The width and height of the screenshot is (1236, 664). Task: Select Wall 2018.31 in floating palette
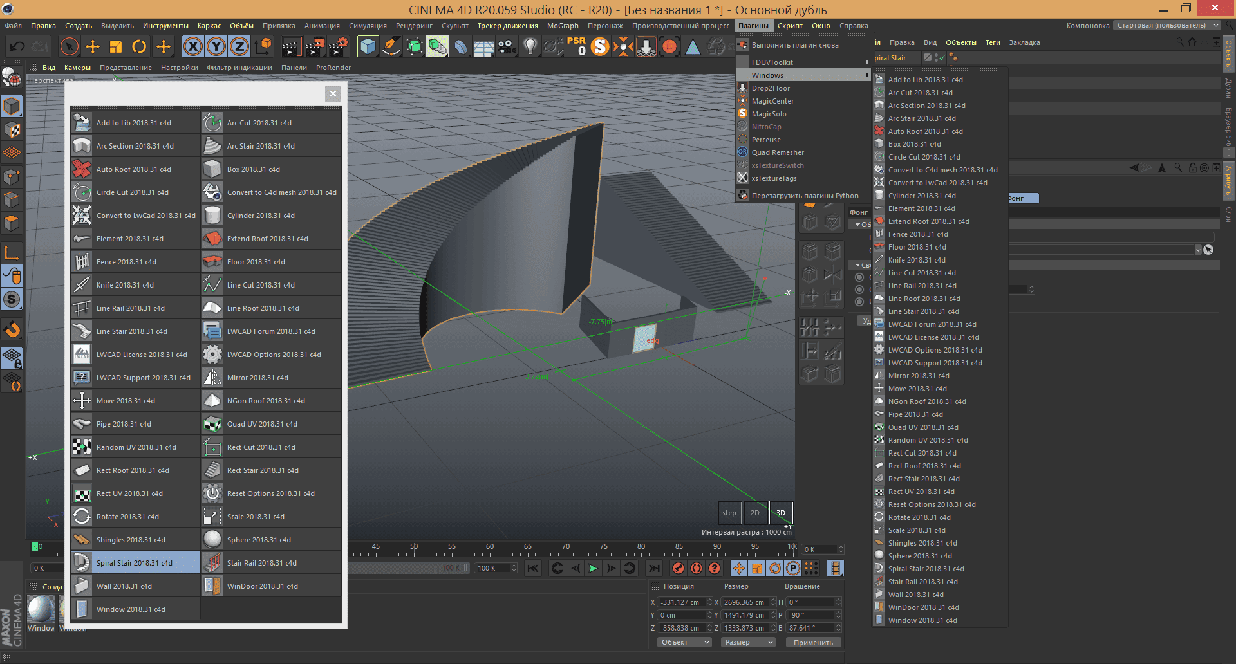[x=135, y=586]
